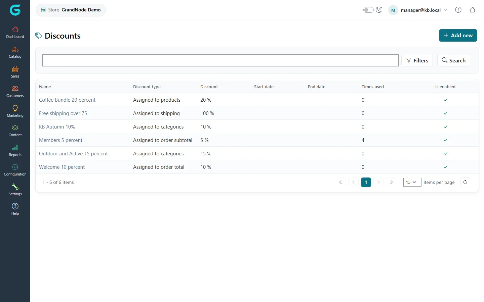484x302 pixels.
Task: Open the Settings sidebar section
Action: coord(15,190)
